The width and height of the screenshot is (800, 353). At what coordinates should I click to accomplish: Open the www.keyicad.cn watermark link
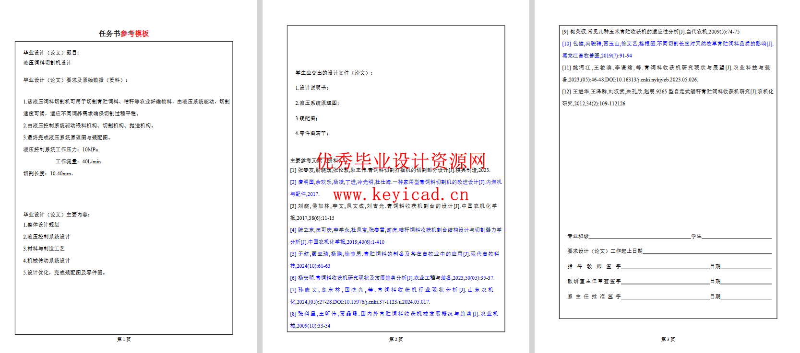point(401,194)
